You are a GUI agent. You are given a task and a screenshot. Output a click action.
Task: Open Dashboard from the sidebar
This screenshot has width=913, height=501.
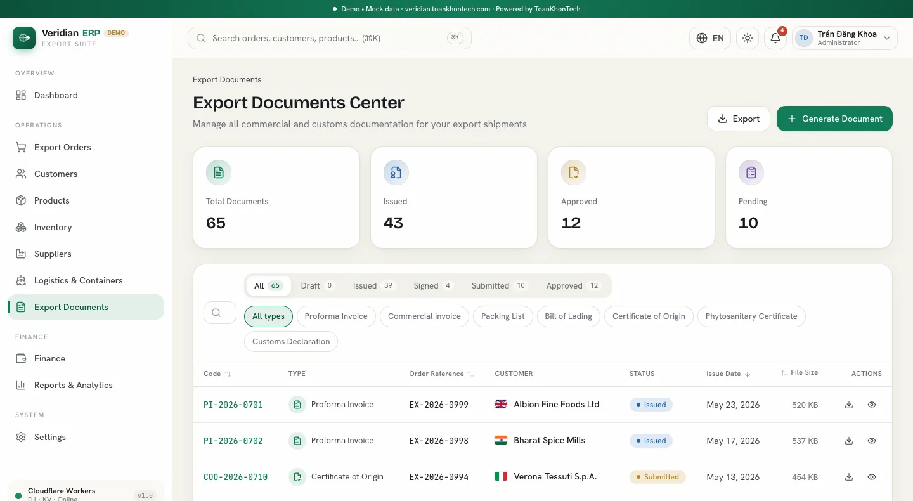click(x=86, y=95)
